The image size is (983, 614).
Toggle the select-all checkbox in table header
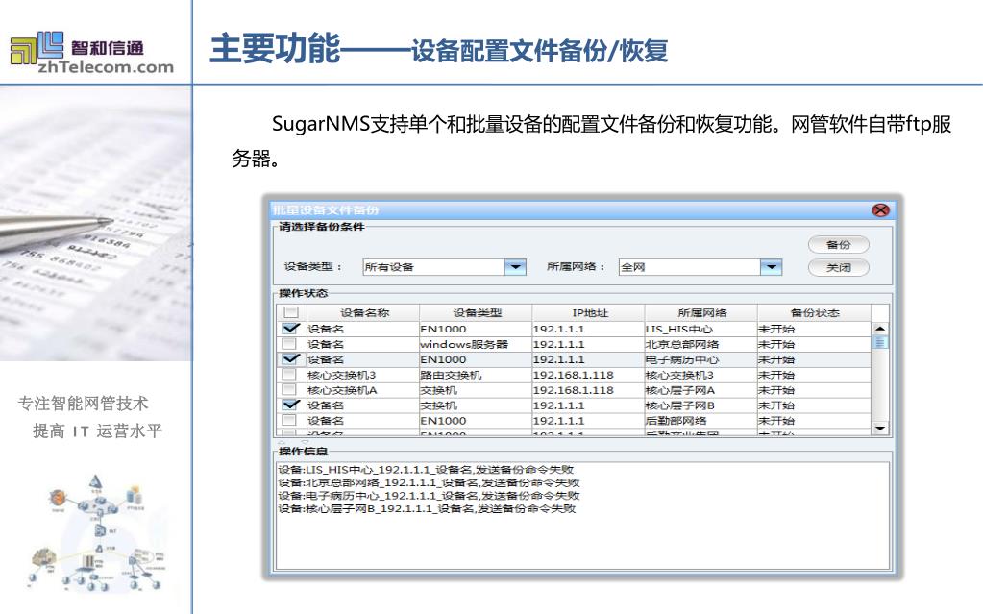pos(291,312)
